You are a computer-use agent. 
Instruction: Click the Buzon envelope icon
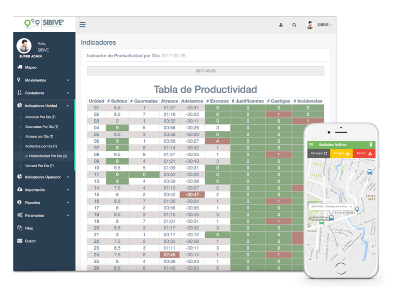(x=19, y=241)
